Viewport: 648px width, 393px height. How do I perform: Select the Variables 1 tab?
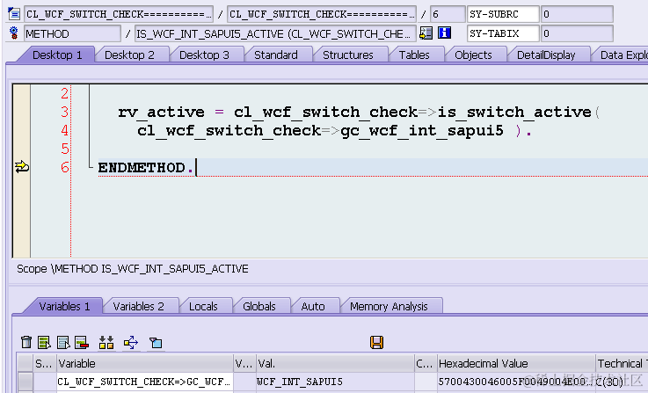64,306
